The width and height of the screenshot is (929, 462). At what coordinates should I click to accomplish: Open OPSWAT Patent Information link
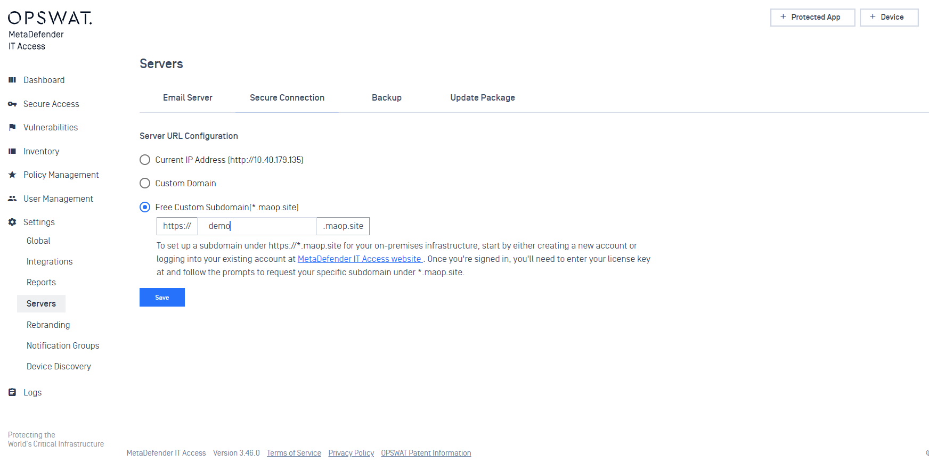tap(426, 453)
